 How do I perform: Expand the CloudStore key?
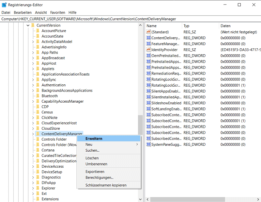click(x=33, y=128)
